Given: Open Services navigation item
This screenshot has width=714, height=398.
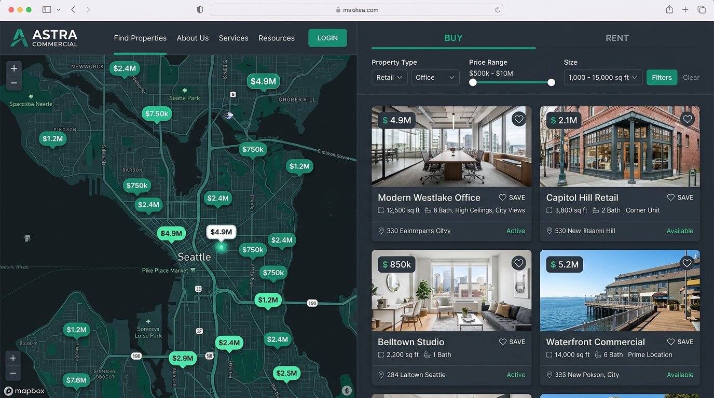Looking at the screenshot, I should coord(234,38).
